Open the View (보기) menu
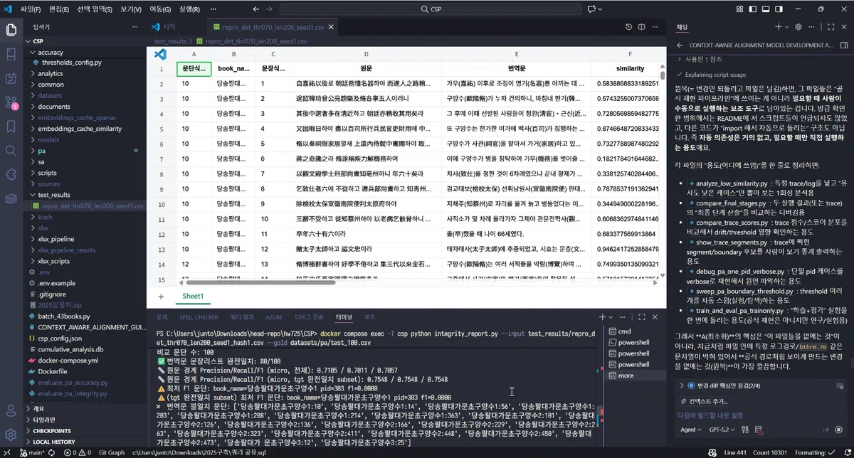 [130, 9]
